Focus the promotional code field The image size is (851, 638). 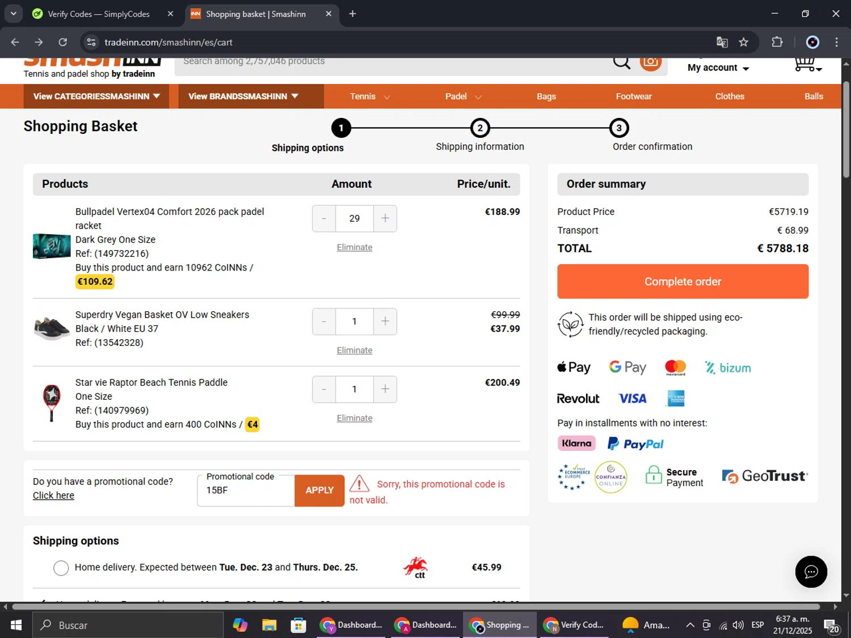(246, 491)
